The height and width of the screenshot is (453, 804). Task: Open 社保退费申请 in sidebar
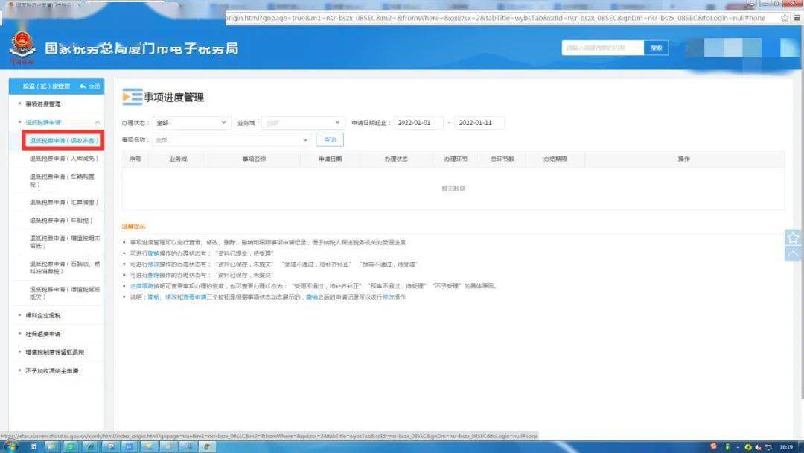pyautogui.click(x=44, y=334)
